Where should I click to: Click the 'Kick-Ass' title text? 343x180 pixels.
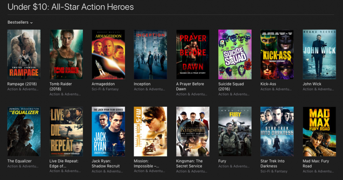pyautogui.click(x=268, y=84)
